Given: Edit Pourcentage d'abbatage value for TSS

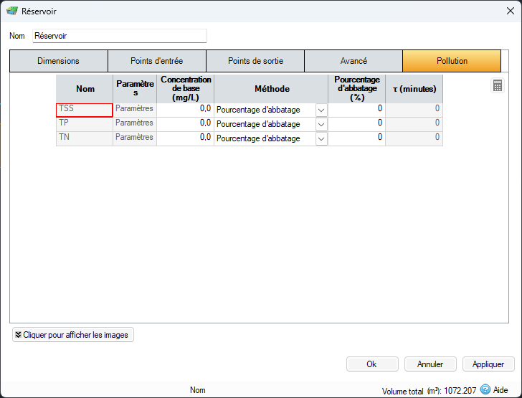Looking at the screenshot, I should 356,110.
